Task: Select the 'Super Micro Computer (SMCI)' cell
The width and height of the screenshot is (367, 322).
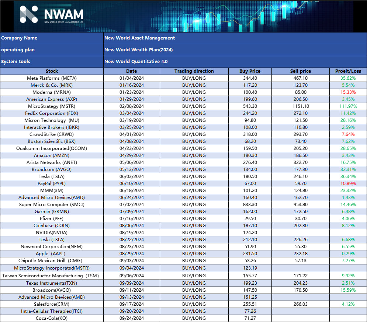Action: (52, 205)
